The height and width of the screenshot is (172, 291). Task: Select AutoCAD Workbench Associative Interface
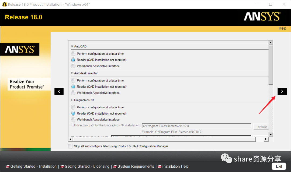tap(73, 66)
